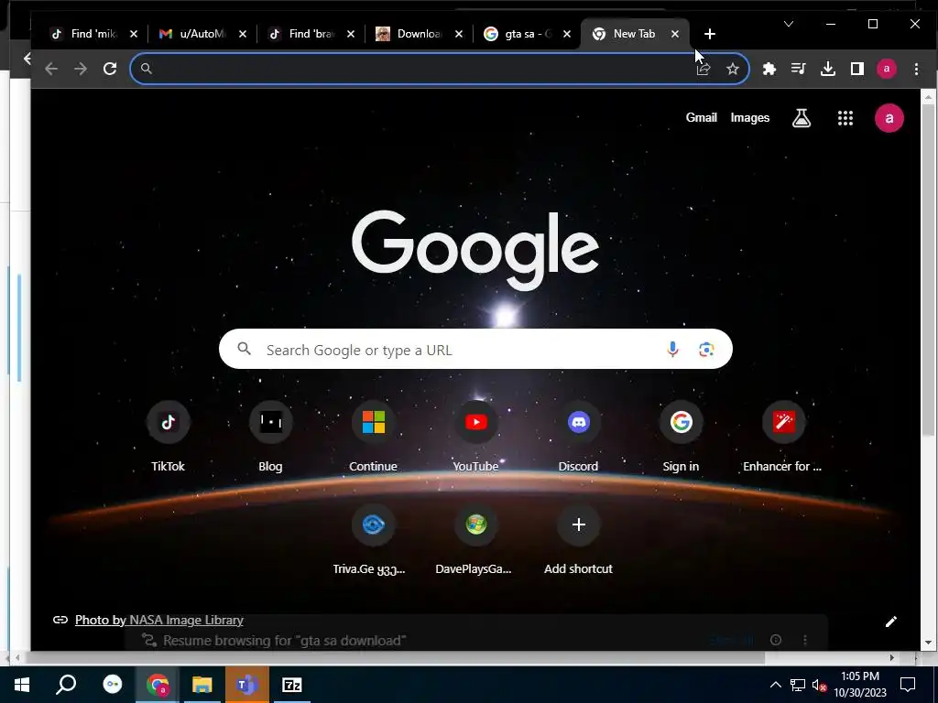Open the taskbar clock showing 1:05 PM
This screenshot has height=703, width=938.
tap(860, 685)
